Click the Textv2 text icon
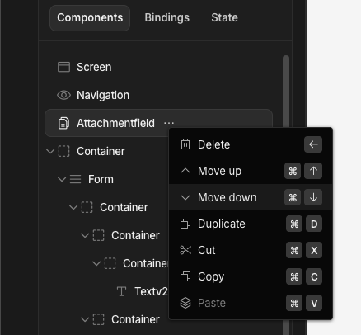The height and width of the screenshot is (335, 361). (x=121, y=291)
